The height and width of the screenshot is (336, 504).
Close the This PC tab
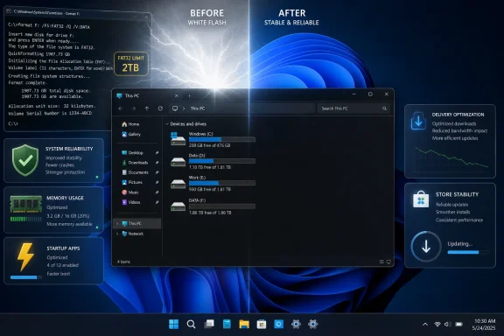coord(176,96)
